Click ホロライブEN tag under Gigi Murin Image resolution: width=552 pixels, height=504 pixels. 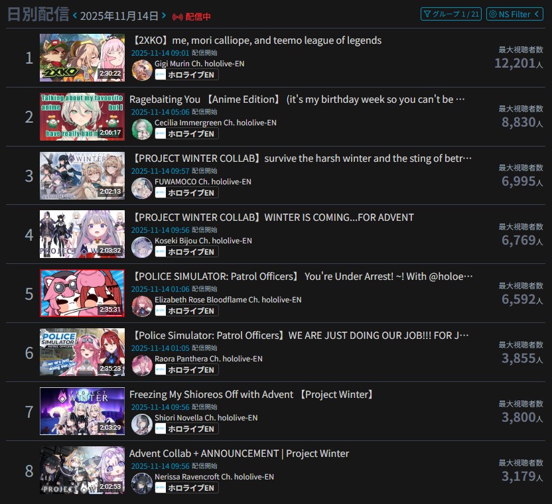point(186,75)
